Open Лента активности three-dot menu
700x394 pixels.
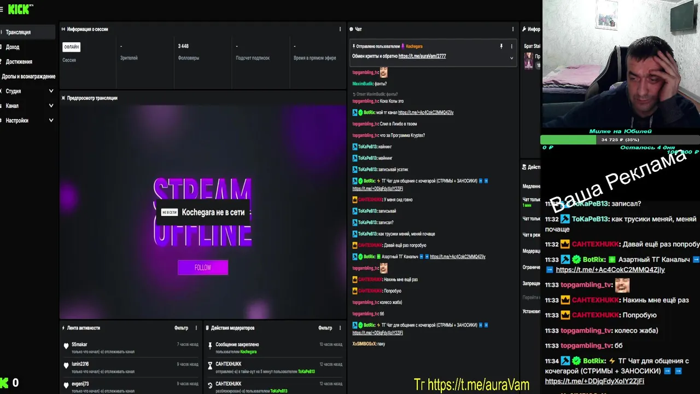point(196,328)
